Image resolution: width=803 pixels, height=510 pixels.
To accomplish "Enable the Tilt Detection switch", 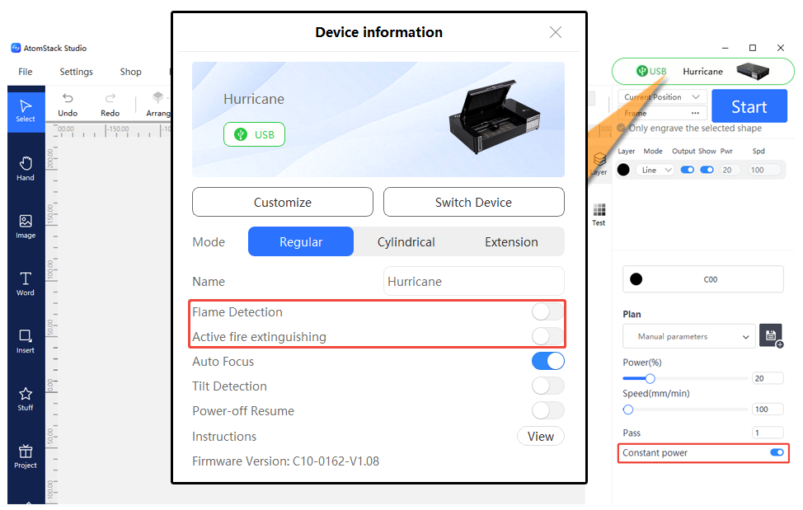I will (x=548, y=386).
